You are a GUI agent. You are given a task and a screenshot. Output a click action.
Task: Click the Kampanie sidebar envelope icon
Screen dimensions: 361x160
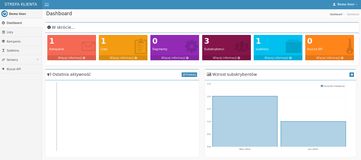tap(3, 41)
